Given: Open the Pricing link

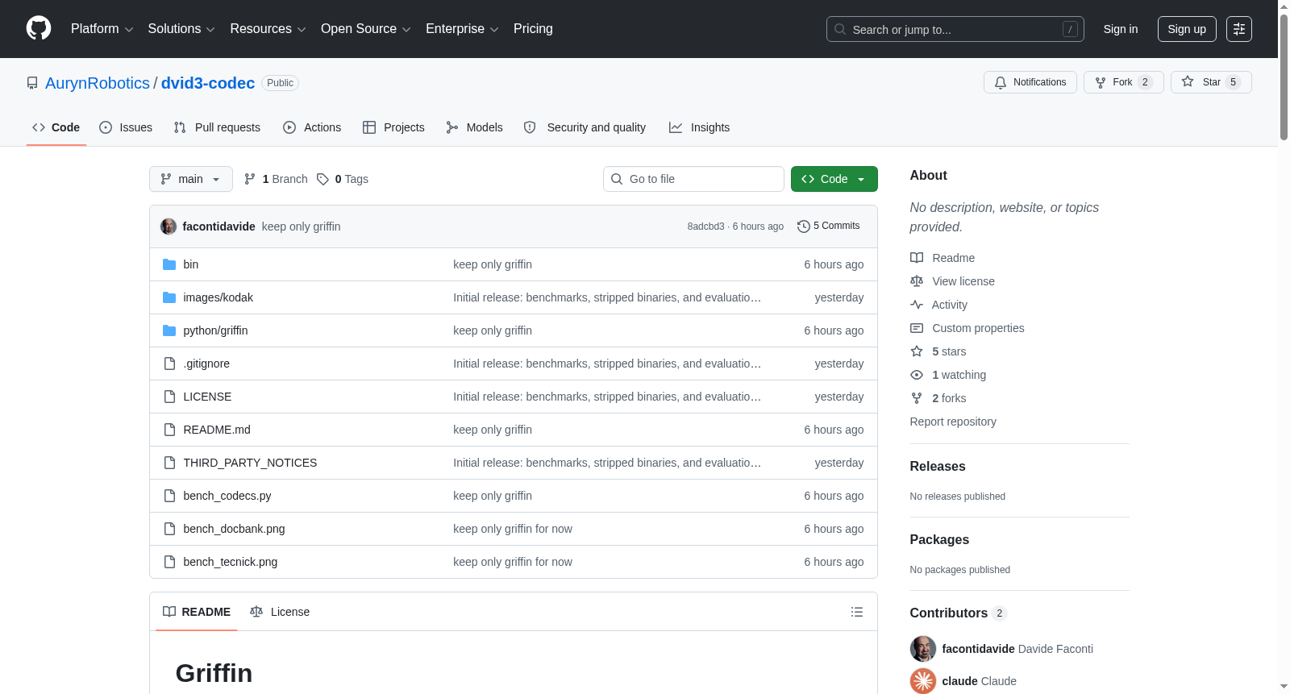Looking at the screenshot, I should click(x=533, y=29).
